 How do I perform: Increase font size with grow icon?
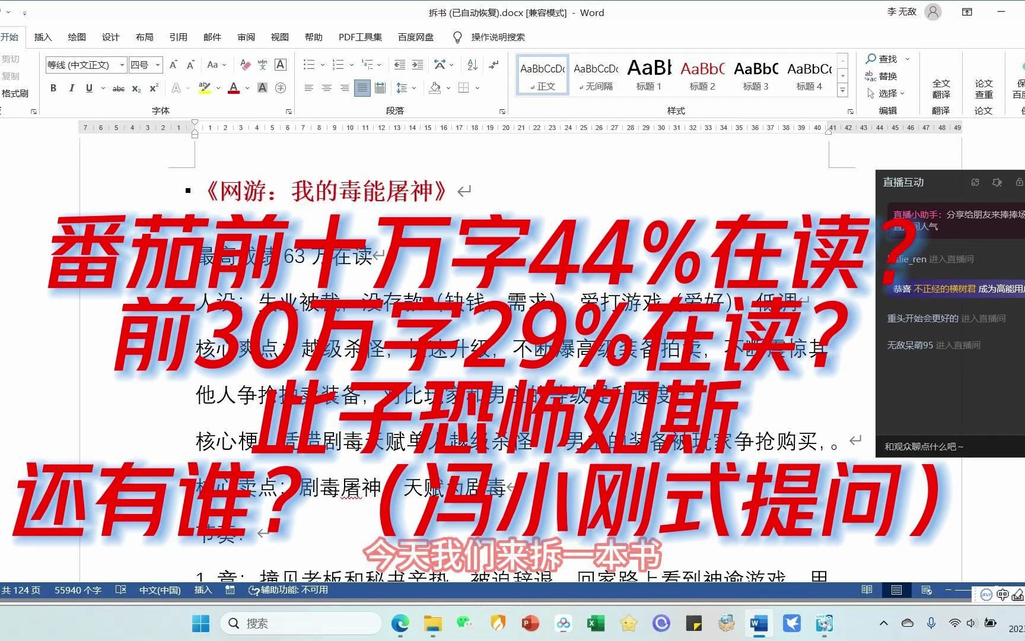pos(173,65)
